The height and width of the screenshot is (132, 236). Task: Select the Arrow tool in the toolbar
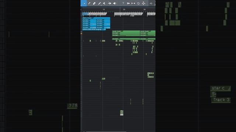point(84,3)
